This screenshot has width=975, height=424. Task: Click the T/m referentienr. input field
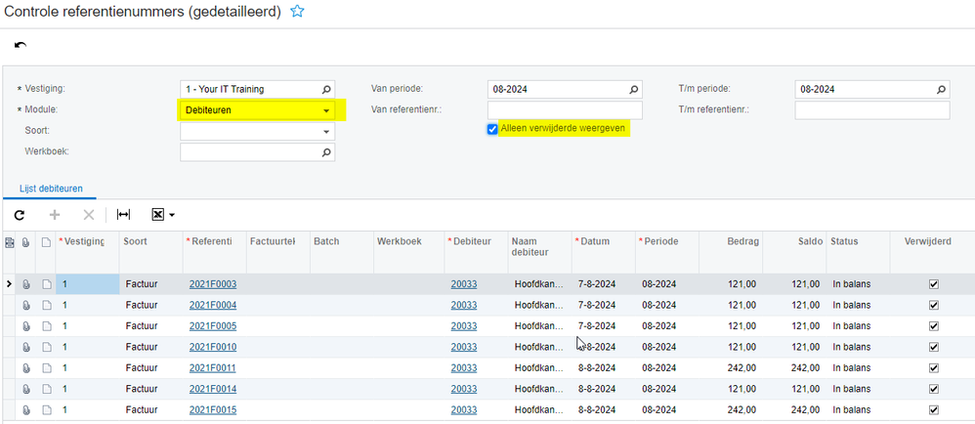coord(872,110)
